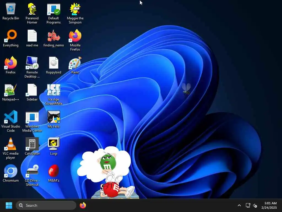Select the Recycle Bin desktop icon
The height and width of the screenshot is (212, 282).
pos(11,12)
